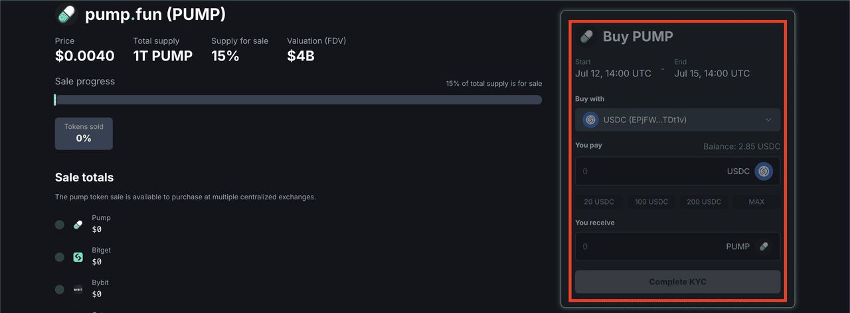Image resolution: width=850 pixels, height=313 pixels.
Task: Click the USDC icon in You pay field
Action: coord(764,171)
